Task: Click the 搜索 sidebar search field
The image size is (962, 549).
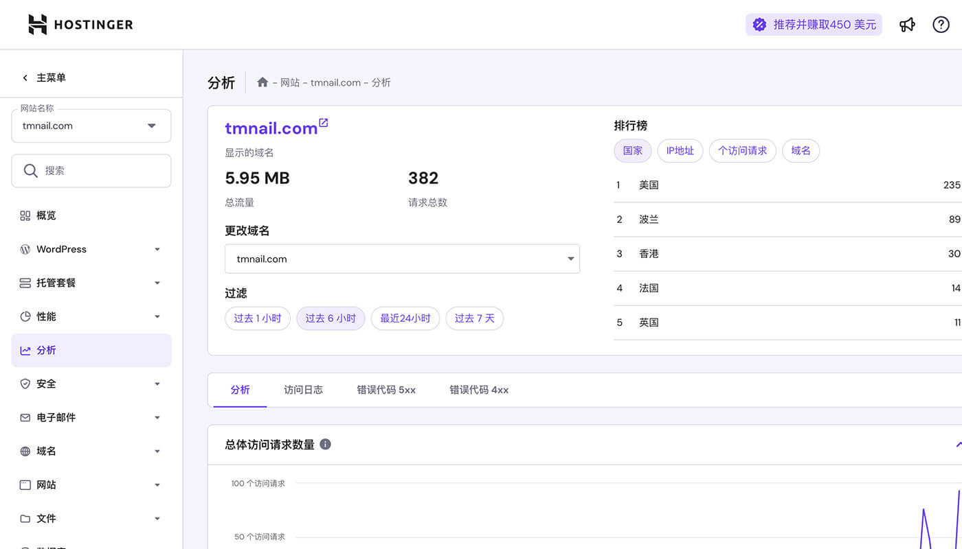Action: click(91, 170)
